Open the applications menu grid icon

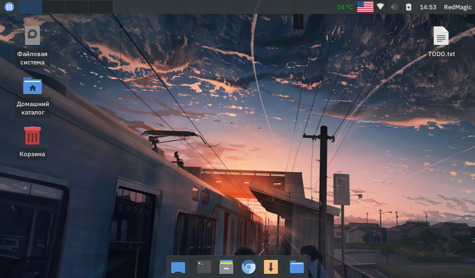point(9,7)
